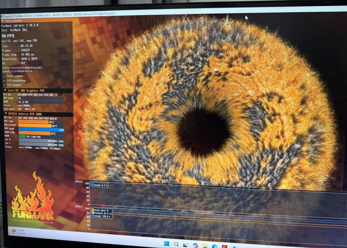347x248 pixels.
Task: Select the GPU 0 usage legend label
Action: (99, 185)
